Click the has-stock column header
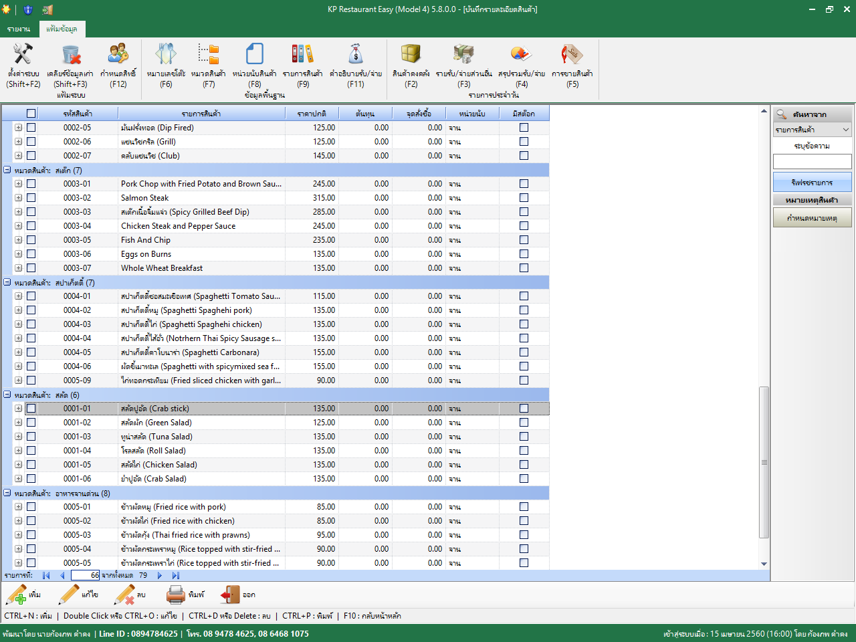Viewport: 856px width, 642px height. click(524, 114)
